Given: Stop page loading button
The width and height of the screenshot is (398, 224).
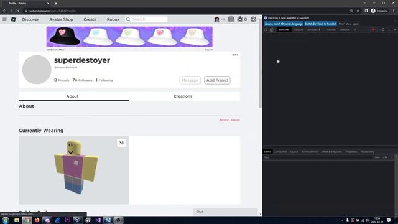Looking at the screenshot, I should [x=18, y=11].
